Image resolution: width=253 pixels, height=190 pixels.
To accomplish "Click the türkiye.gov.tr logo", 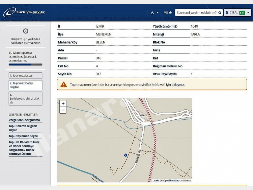I will click(24, 13).
